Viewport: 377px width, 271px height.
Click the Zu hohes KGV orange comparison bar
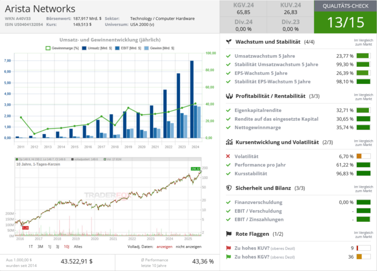tap(359, 257)
